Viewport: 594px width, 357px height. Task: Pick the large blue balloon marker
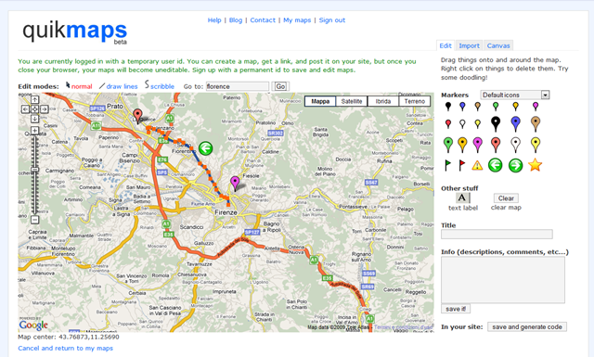coord(515,123)
